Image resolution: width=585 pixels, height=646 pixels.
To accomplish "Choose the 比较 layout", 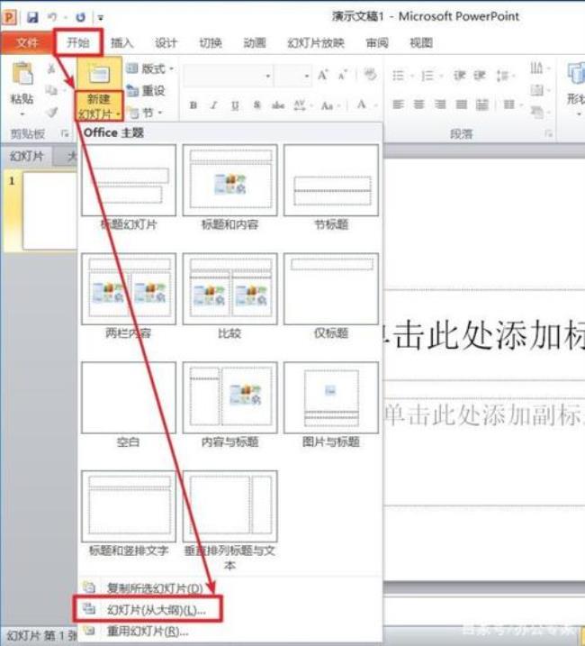I will [x=230, y=296].
